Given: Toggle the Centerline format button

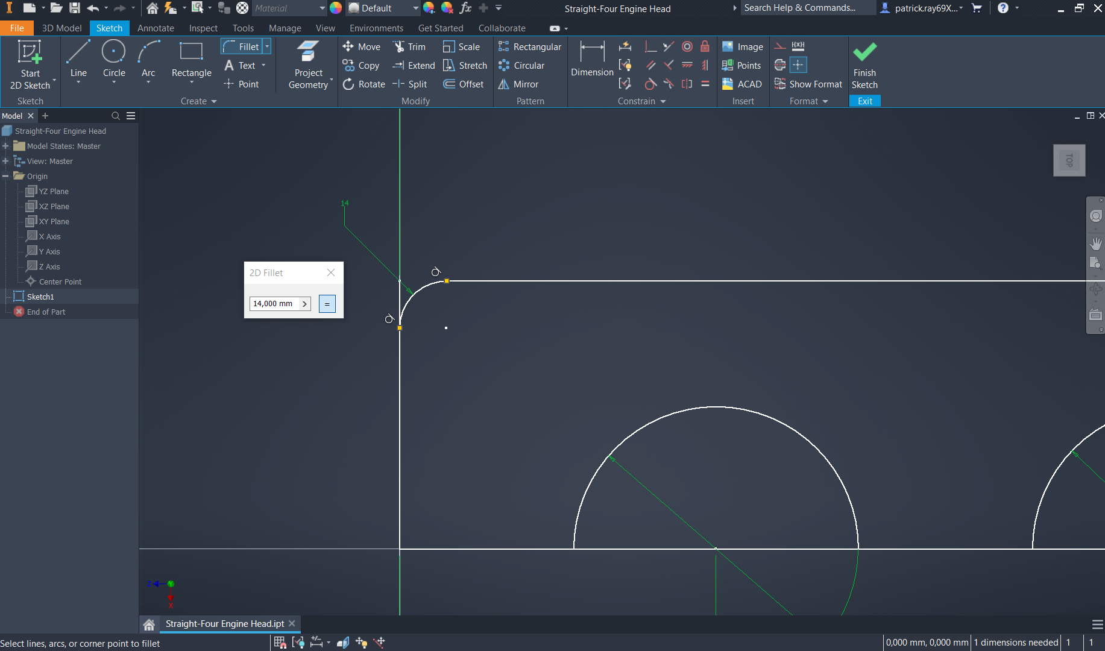Looking at the screenshot, I should point(780,65).
